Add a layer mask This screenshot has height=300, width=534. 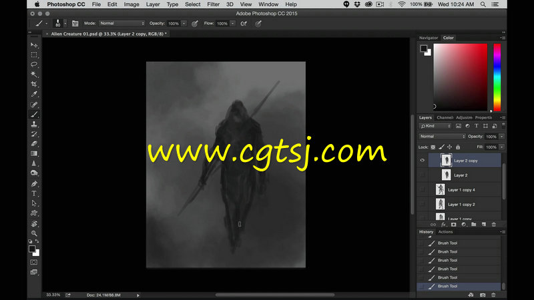click(454, 225)
